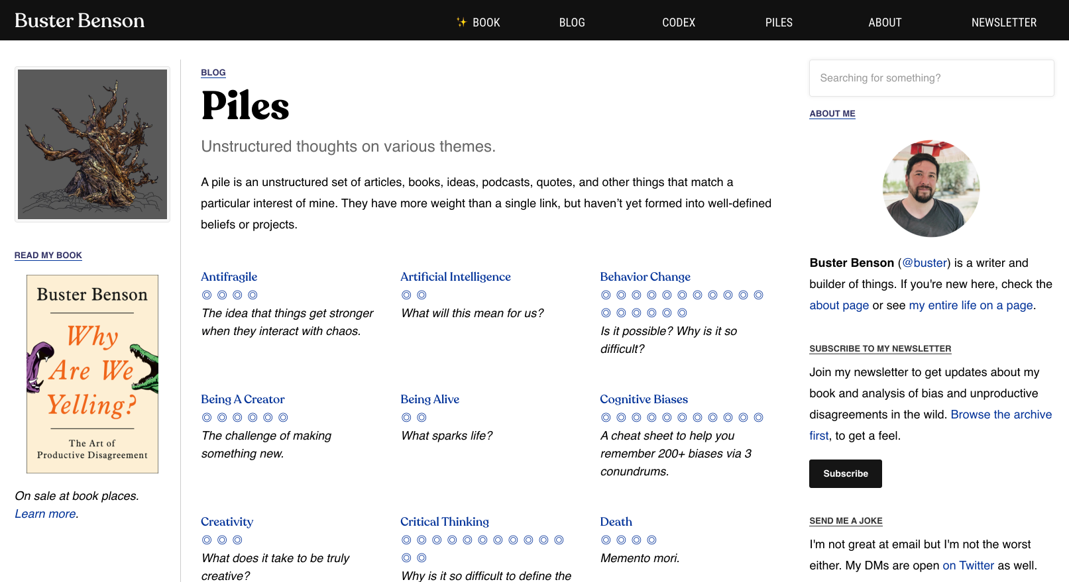Screen dimensions: 1069x582
Task: Click the tree artwork thumbnail
Action: (92, 144)
